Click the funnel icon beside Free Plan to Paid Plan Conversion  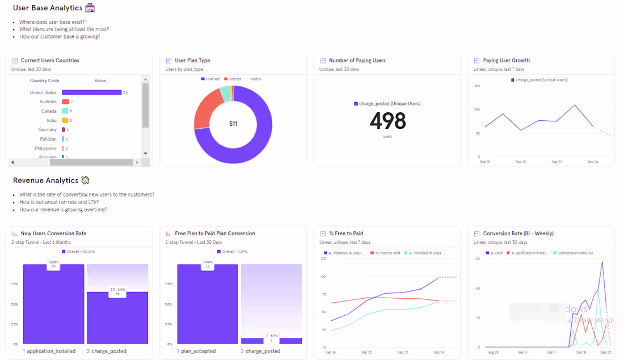pos(168,233)
